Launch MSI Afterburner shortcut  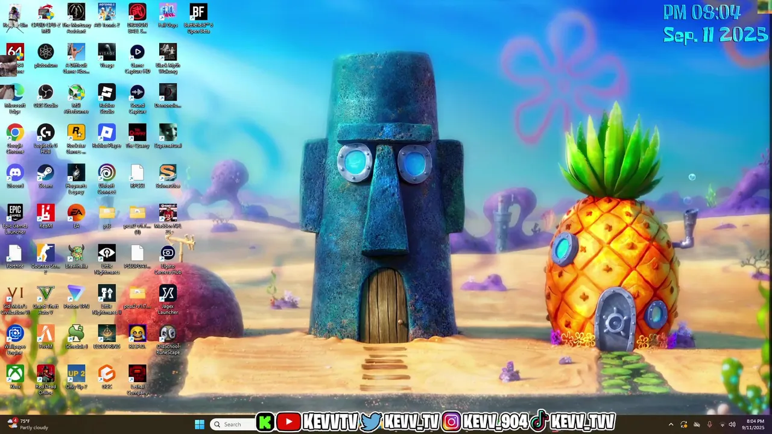pyautogui.click(x=77, y=99)
